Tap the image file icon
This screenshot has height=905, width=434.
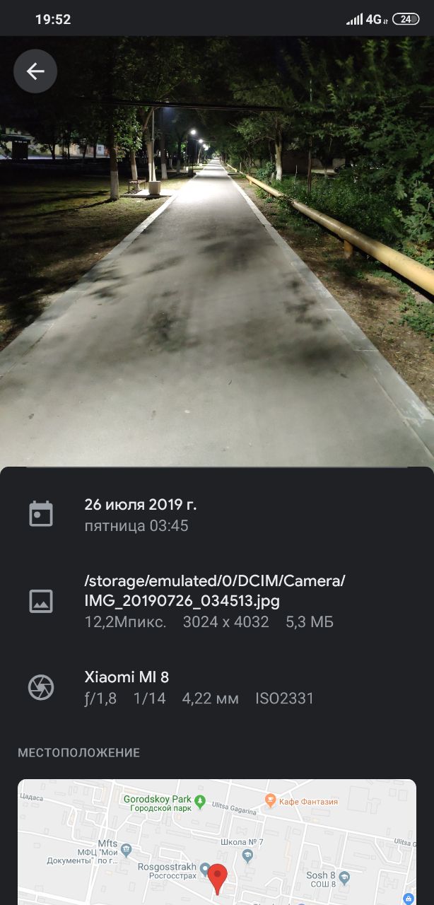pyautogui.click(x=41, y=601)
